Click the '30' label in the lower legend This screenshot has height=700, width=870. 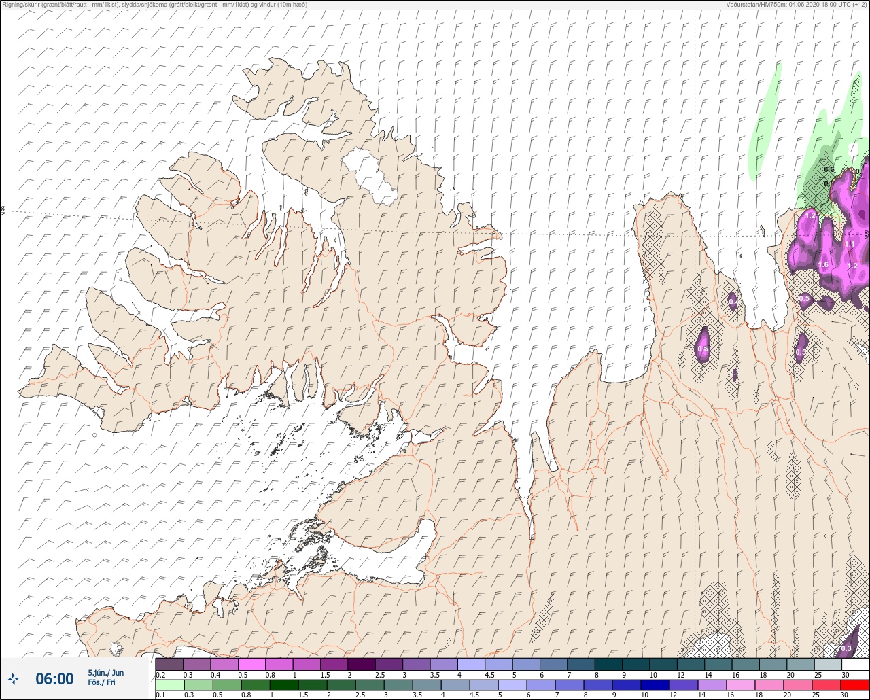(846, 695)
